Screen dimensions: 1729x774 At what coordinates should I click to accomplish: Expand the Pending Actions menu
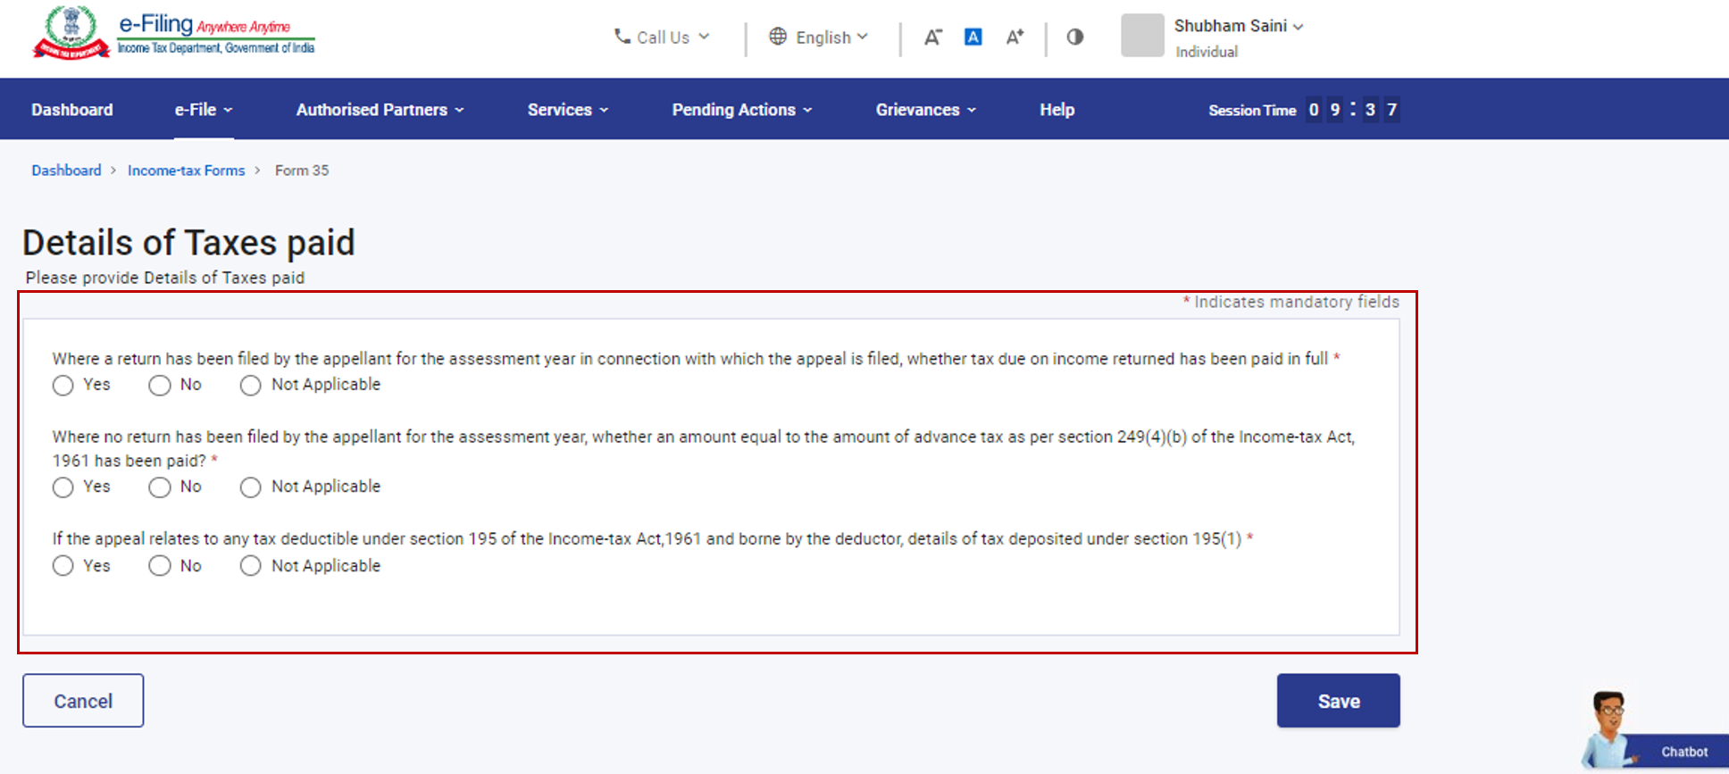pyautogui.click(x=741, y=110)
